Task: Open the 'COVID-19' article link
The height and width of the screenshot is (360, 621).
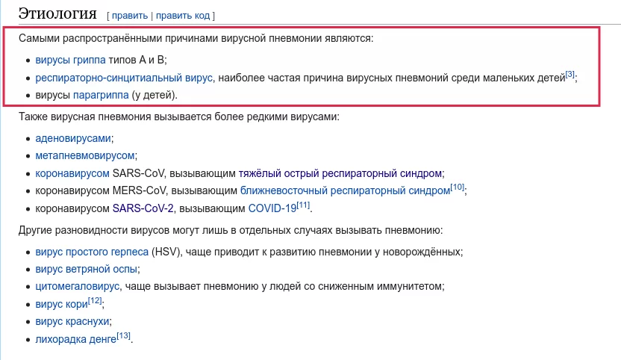Action: [x=272, y=208]
